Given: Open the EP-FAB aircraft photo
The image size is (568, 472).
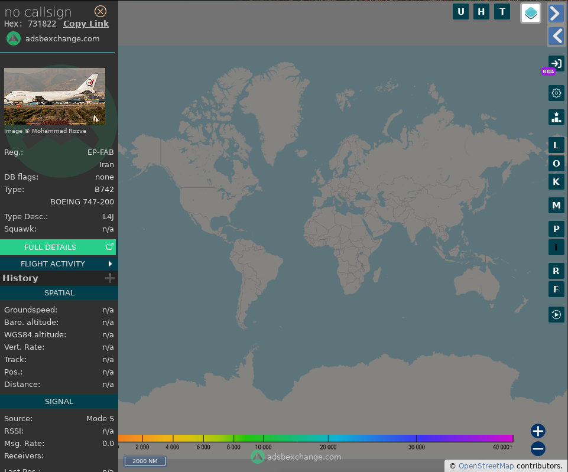Looking at the screenshot, I should click(x=55, y=96).
